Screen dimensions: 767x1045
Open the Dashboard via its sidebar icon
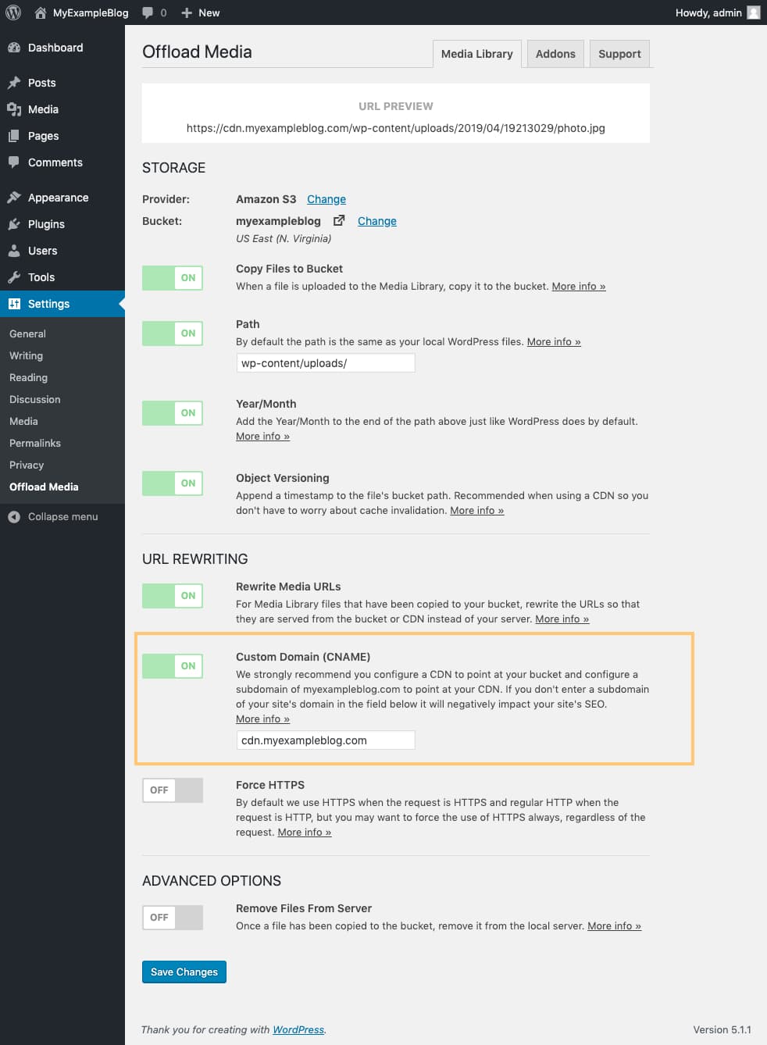(16, 48)
